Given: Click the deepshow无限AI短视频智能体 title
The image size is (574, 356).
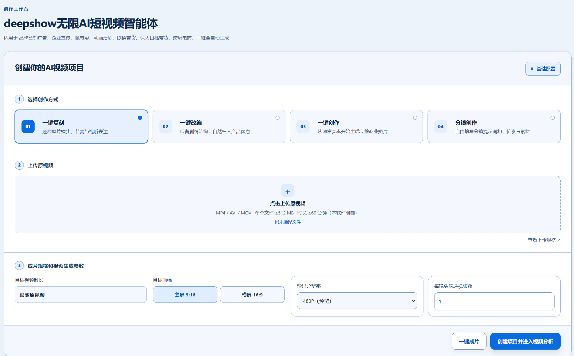Looking at the screenshot, I should (x=81, y=23).
